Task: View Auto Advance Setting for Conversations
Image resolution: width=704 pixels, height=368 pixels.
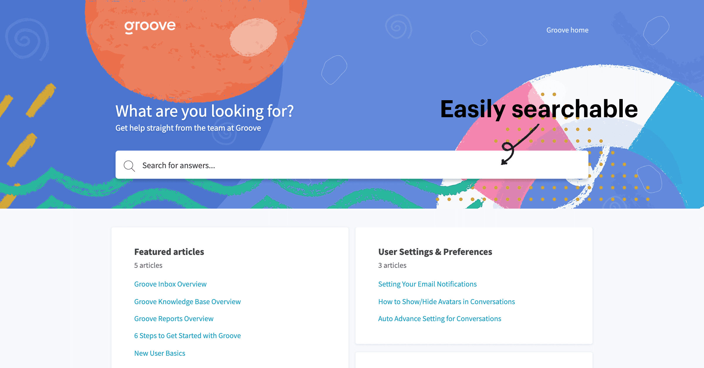Action: (439, 318)
